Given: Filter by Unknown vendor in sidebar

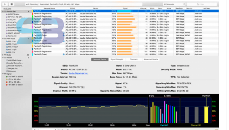Looking at the screenshot, I should click(12, 71).
